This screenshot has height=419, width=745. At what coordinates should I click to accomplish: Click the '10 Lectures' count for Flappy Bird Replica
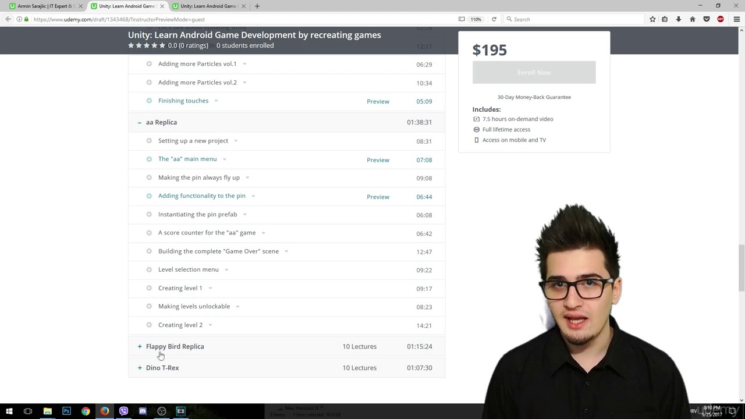359,346
